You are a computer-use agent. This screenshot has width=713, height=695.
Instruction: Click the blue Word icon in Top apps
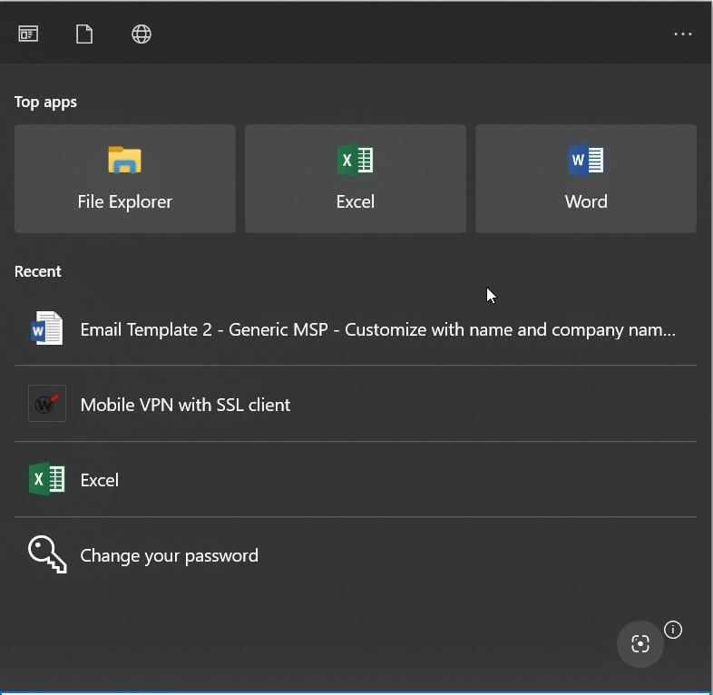point(586,159)
